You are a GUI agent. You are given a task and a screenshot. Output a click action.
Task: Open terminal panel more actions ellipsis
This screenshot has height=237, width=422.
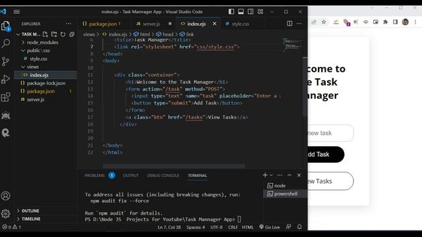(x=280, y=175)
